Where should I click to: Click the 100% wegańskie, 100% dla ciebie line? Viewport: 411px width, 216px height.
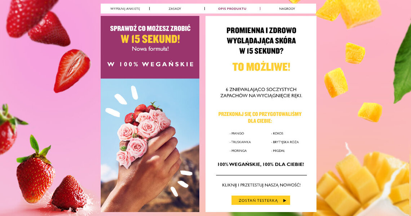coord(261,165)
